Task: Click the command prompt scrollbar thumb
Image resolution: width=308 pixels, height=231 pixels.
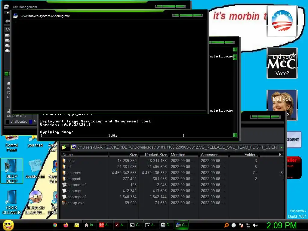Action: (x=235, y=57)
